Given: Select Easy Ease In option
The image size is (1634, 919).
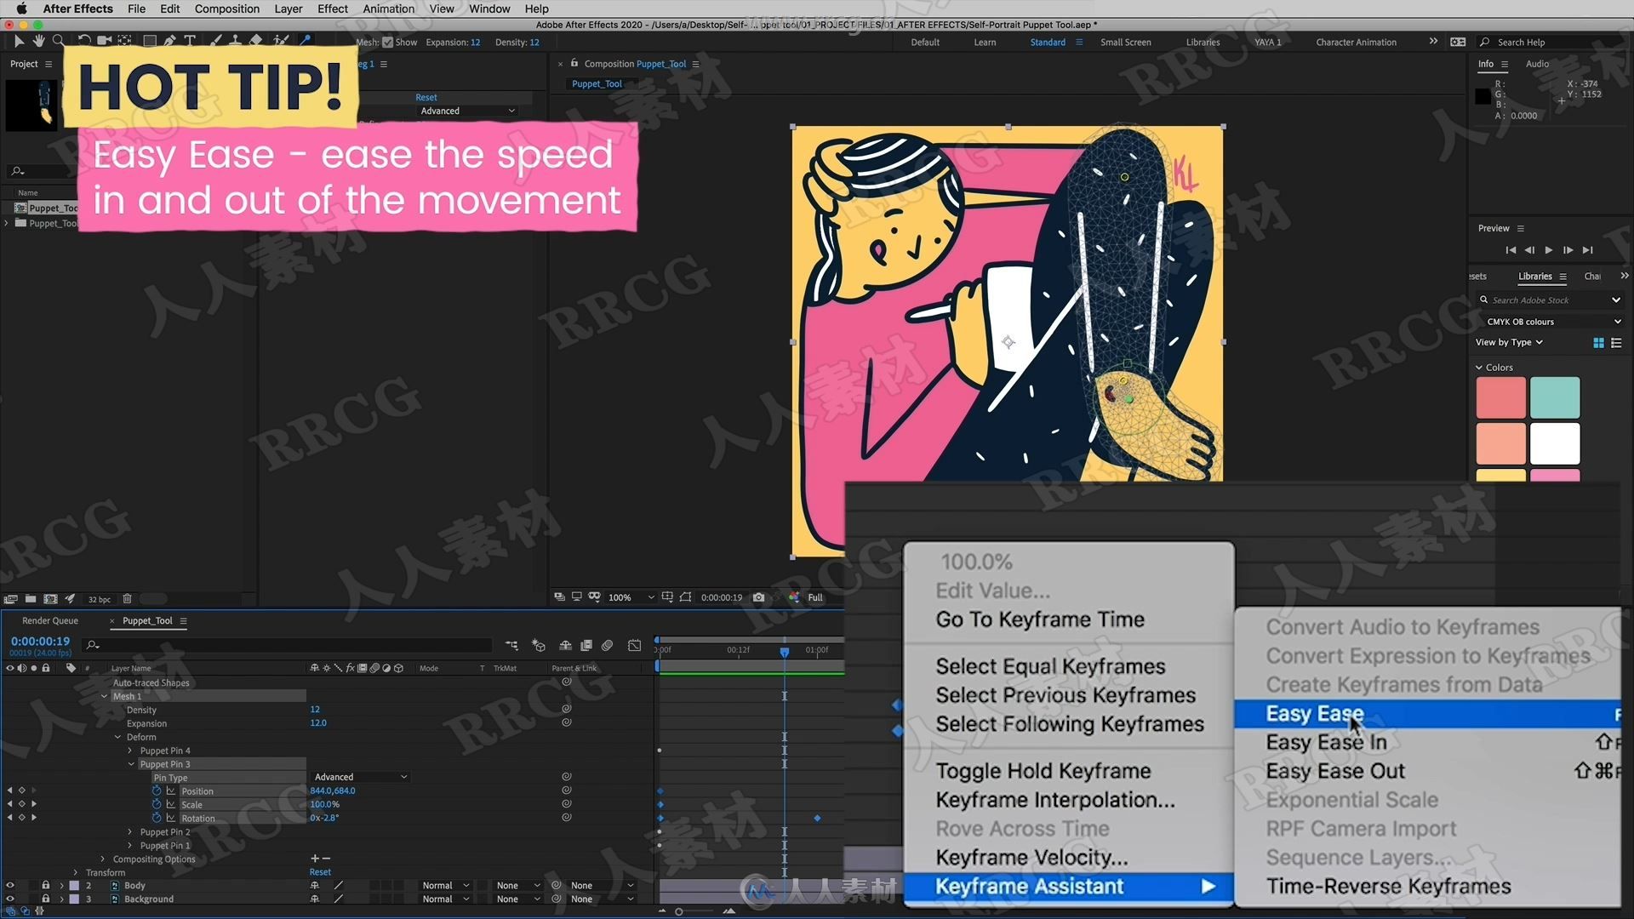Looking at the screenshot, I should point(1325,742).
